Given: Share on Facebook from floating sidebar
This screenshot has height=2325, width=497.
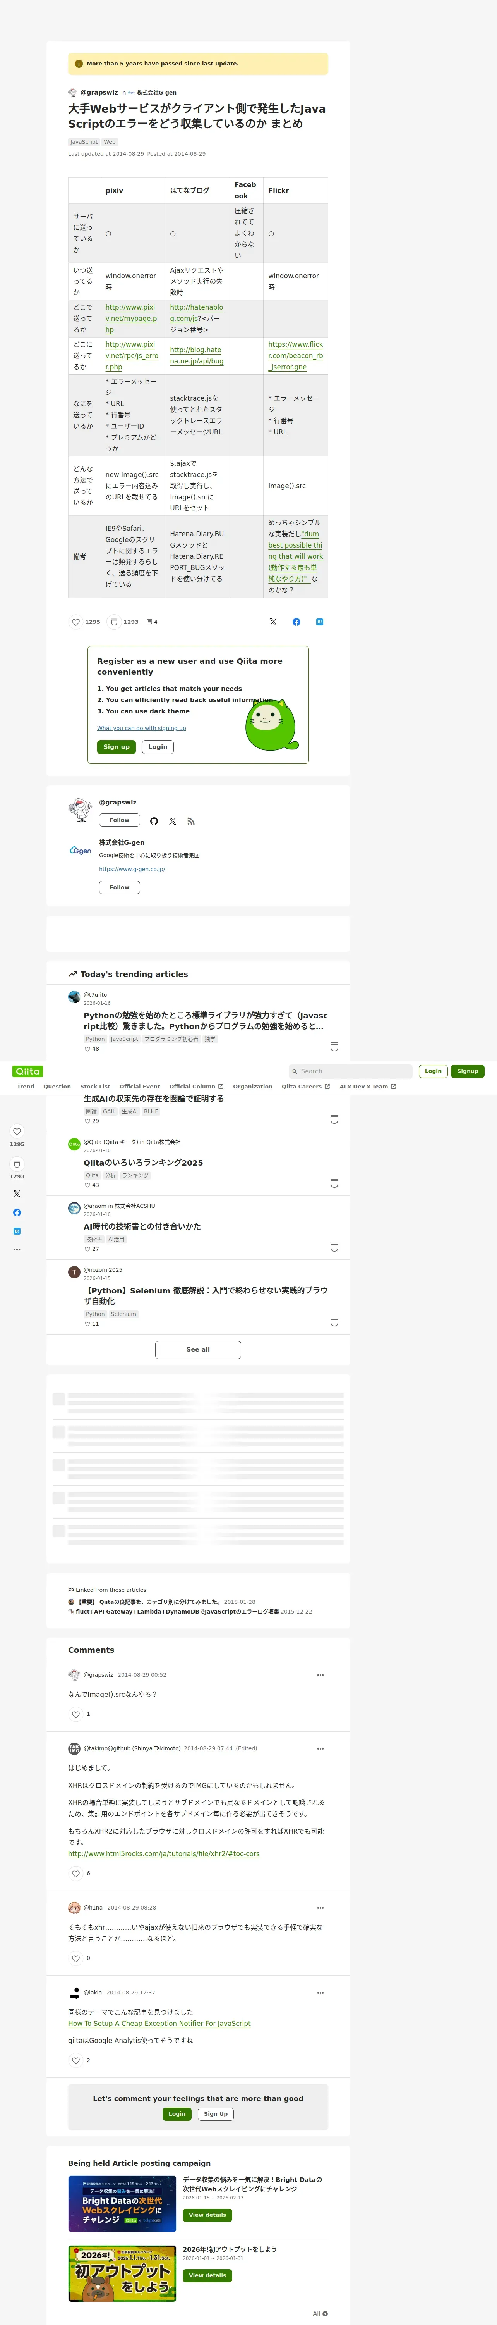Looking at the screenshot, I should pos(17,1212).
